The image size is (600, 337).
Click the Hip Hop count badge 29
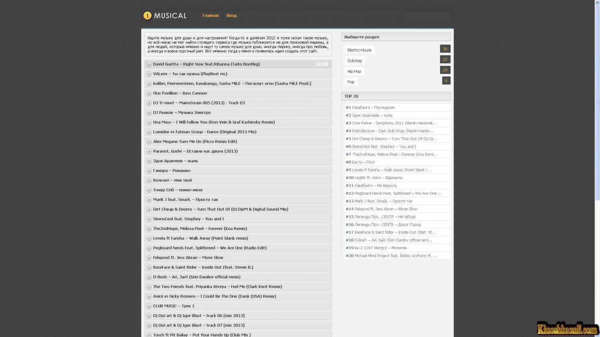coord(445,70)
